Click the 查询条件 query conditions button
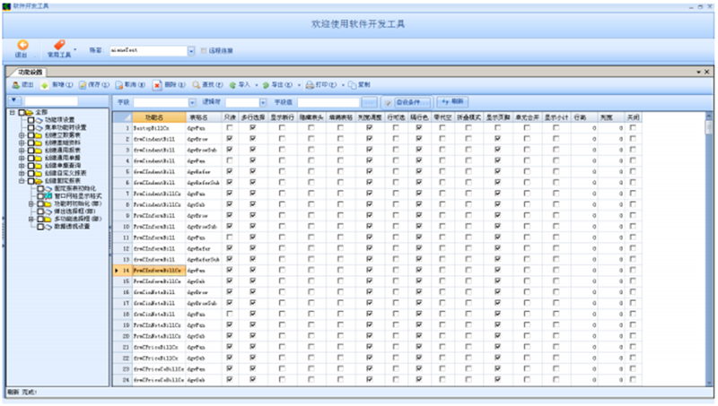Screen dimensions: 718x406 point(407,103)
